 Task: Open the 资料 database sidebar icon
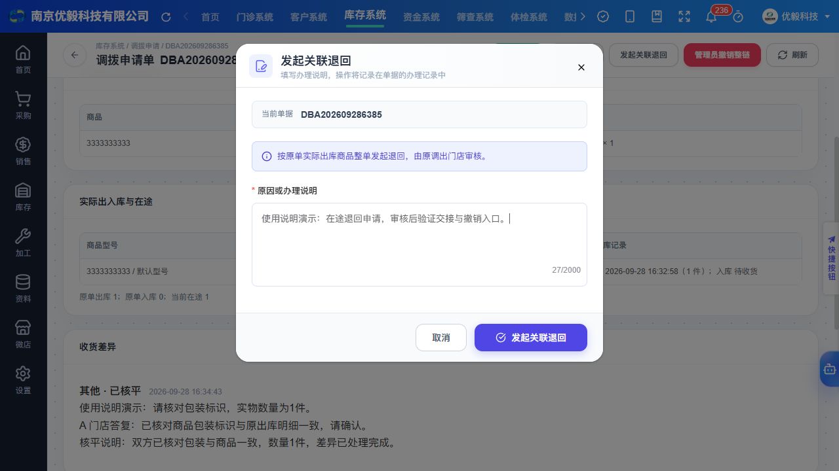pyautogui.click(x=23, y=288)
